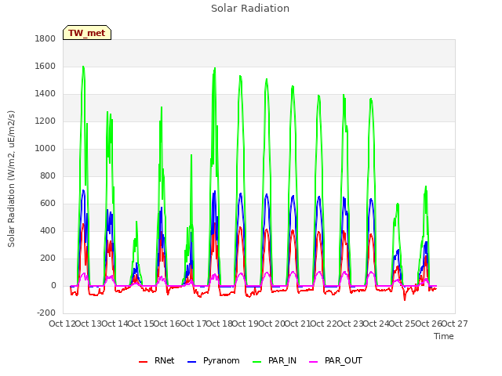Toggle the RNet legend entry
Screen dimensions: 502x376
[x=157, y=361]
